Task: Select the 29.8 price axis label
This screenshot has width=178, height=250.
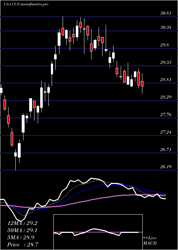Action: pyautogui.click(x=164, y=45)
